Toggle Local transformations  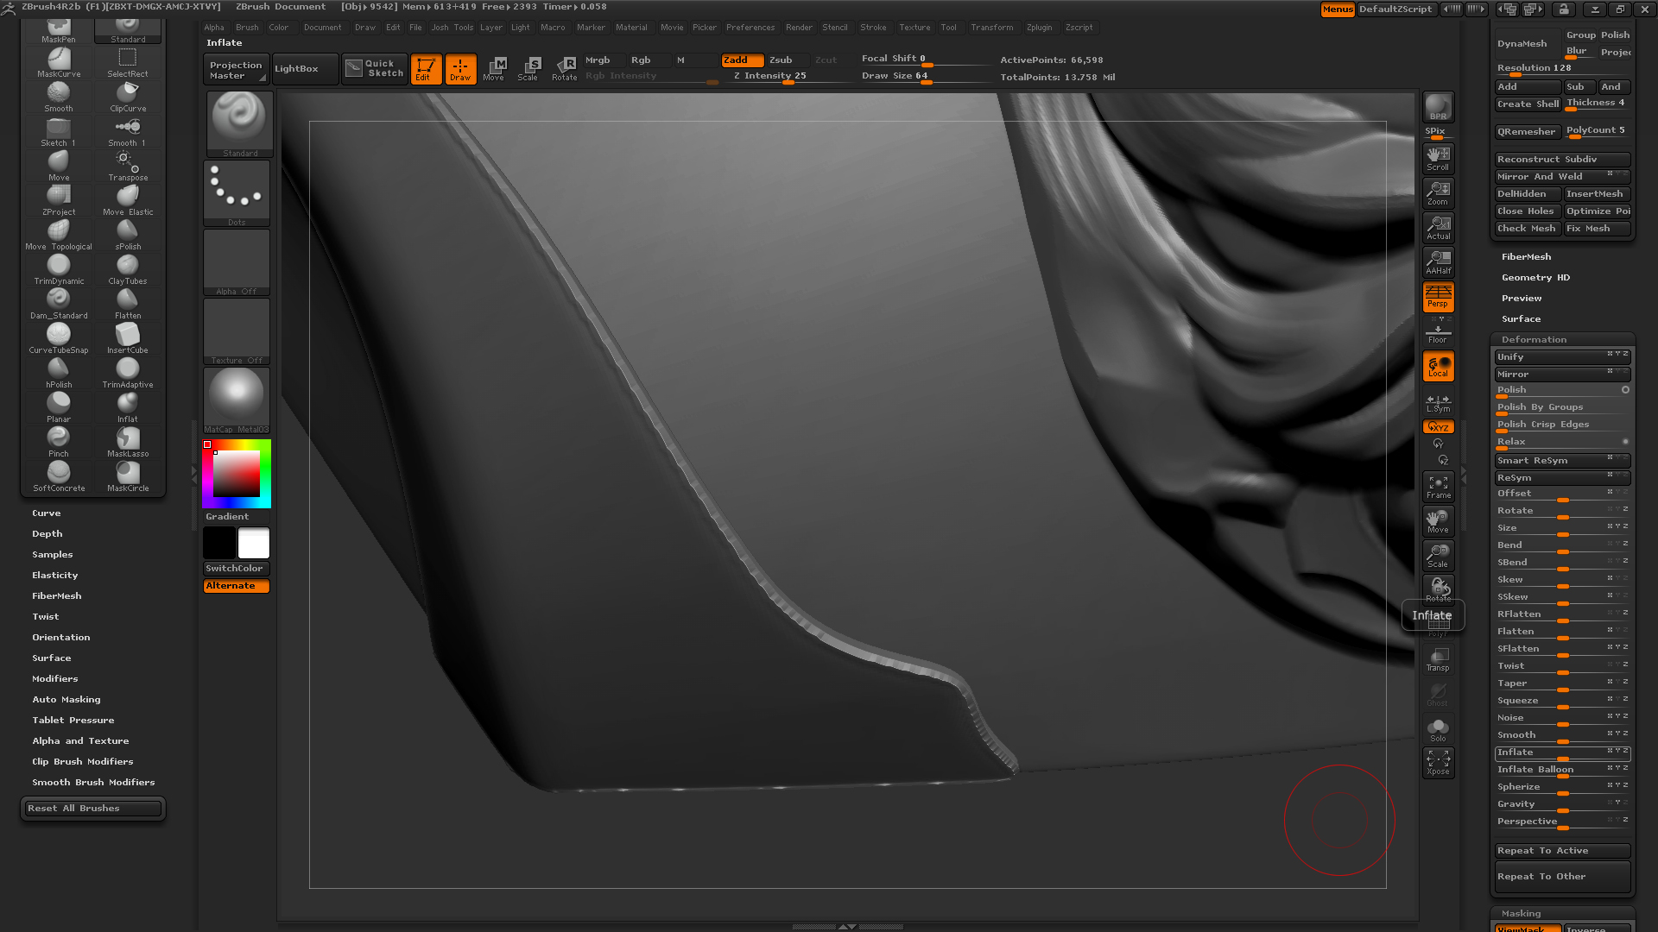point(1438,366)
